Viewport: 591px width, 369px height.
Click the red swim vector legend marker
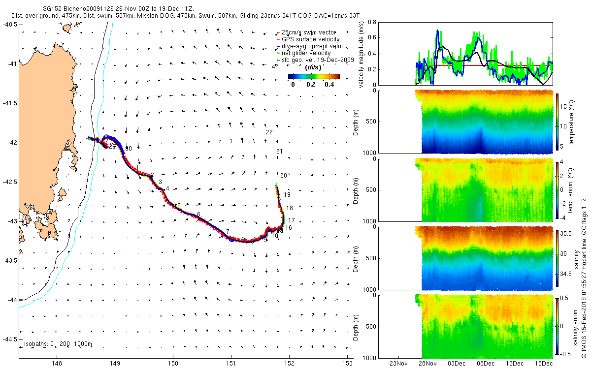[x=278, y=33]
